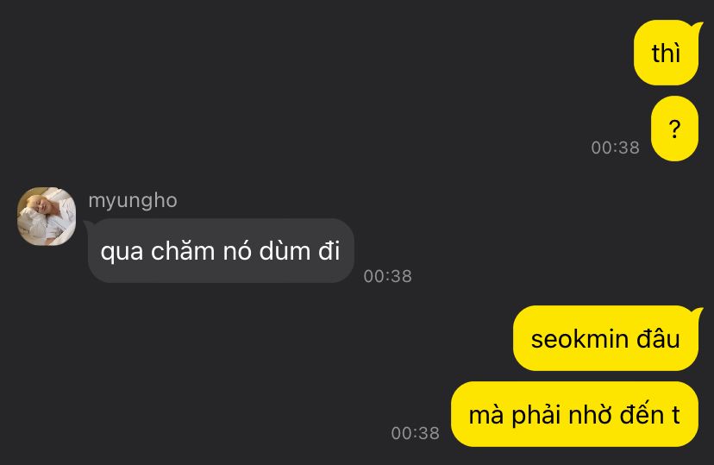
Task: Tap the yellow '?' message bubble
Action: (674, 129)
